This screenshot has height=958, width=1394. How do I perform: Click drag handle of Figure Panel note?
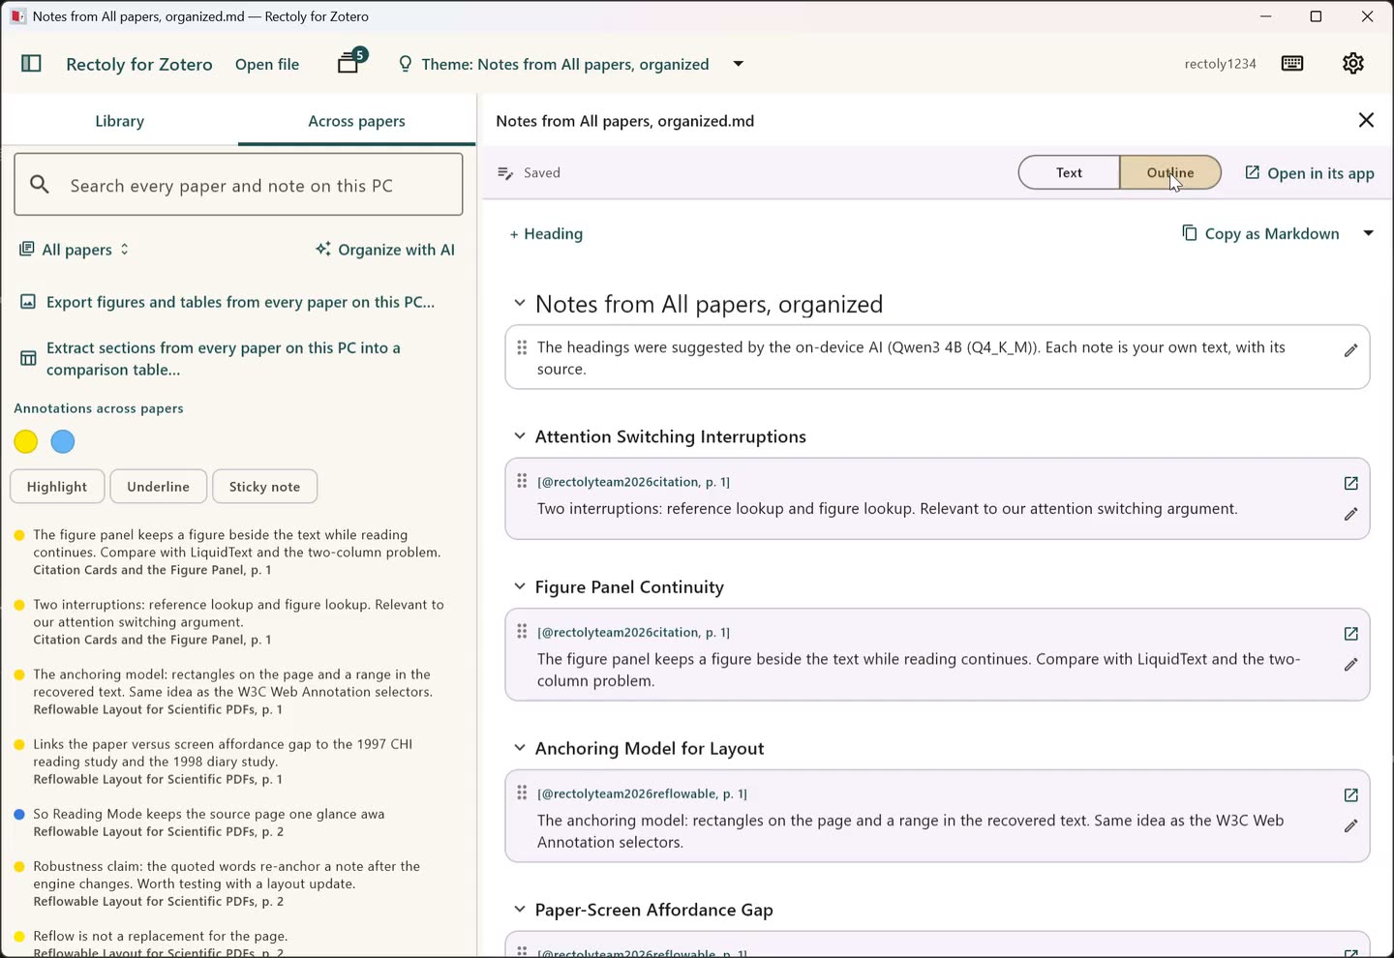click(x=522, y=632)
